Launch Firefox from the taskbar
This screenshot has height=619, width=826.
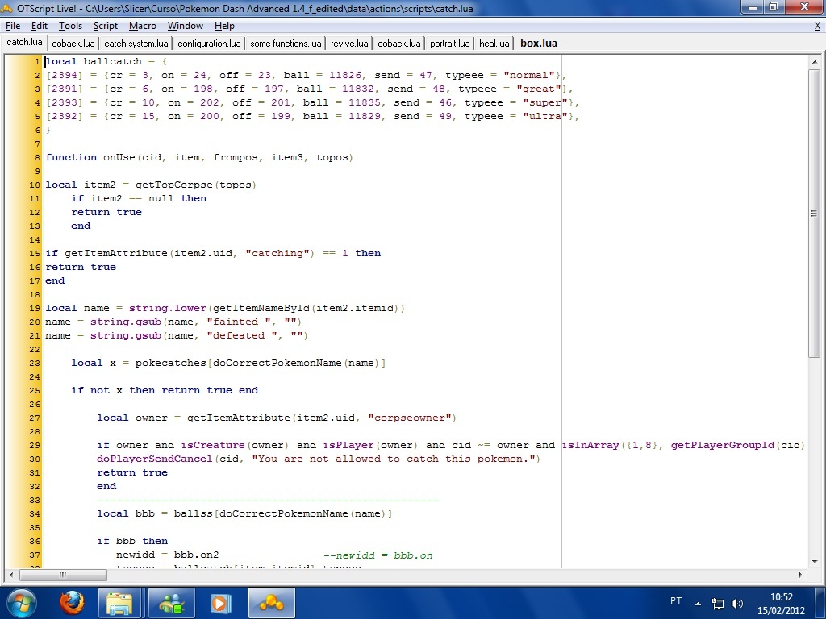(72, 603)
